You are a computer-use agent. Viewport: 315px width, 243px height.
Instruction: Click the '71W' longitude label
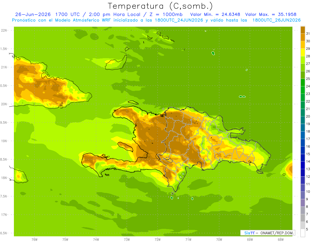coord(188,240)
